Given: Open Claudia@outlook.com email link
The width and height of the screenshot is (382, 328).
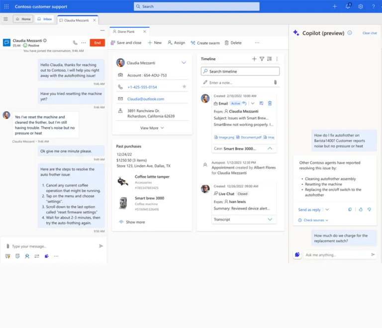Looking at the screenshot, I should pyautogui.click(x=146, y=99).
